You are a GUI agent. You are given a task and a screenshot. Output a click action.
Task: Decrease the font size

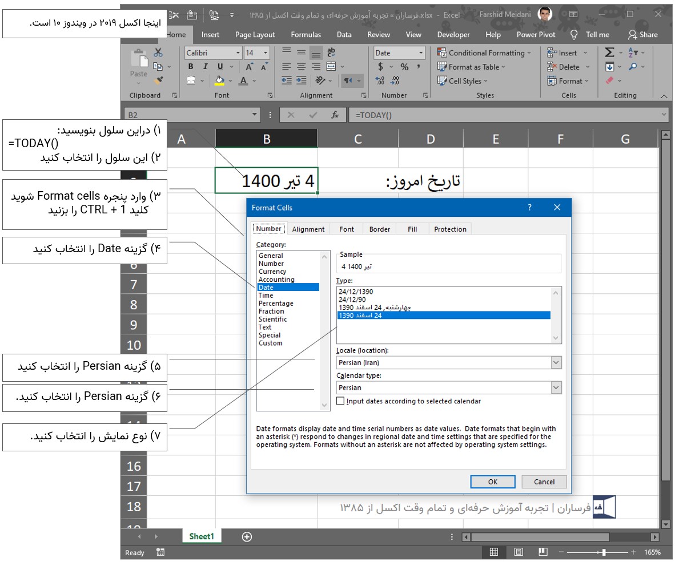tap(264, 67)
